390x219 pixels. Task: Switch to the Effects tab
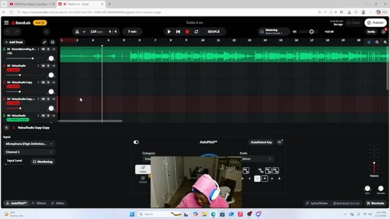coord(39,203)
